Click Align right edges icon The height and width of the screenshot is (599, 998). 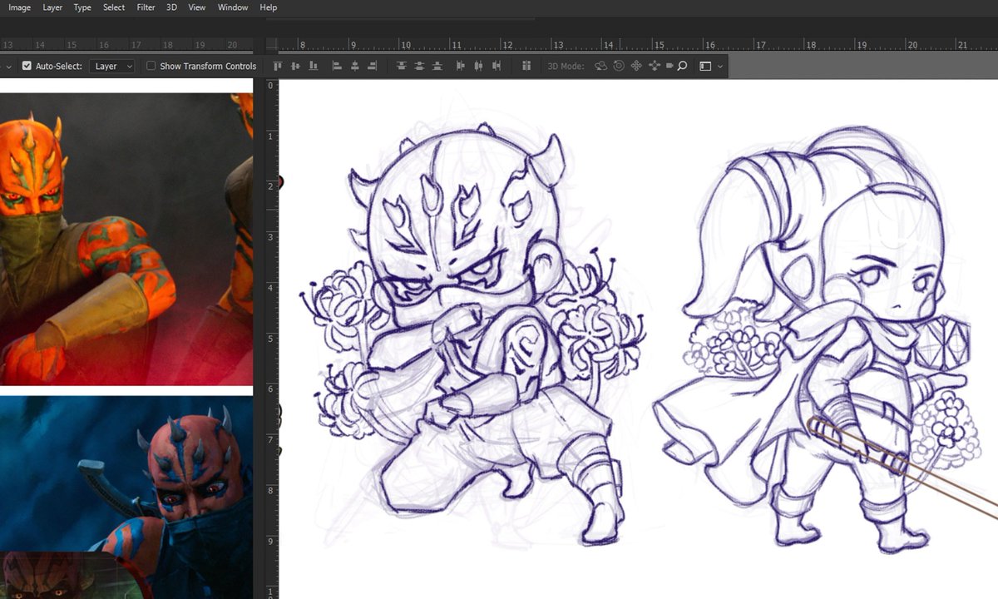pyautogui.click(x=372, y=66)
